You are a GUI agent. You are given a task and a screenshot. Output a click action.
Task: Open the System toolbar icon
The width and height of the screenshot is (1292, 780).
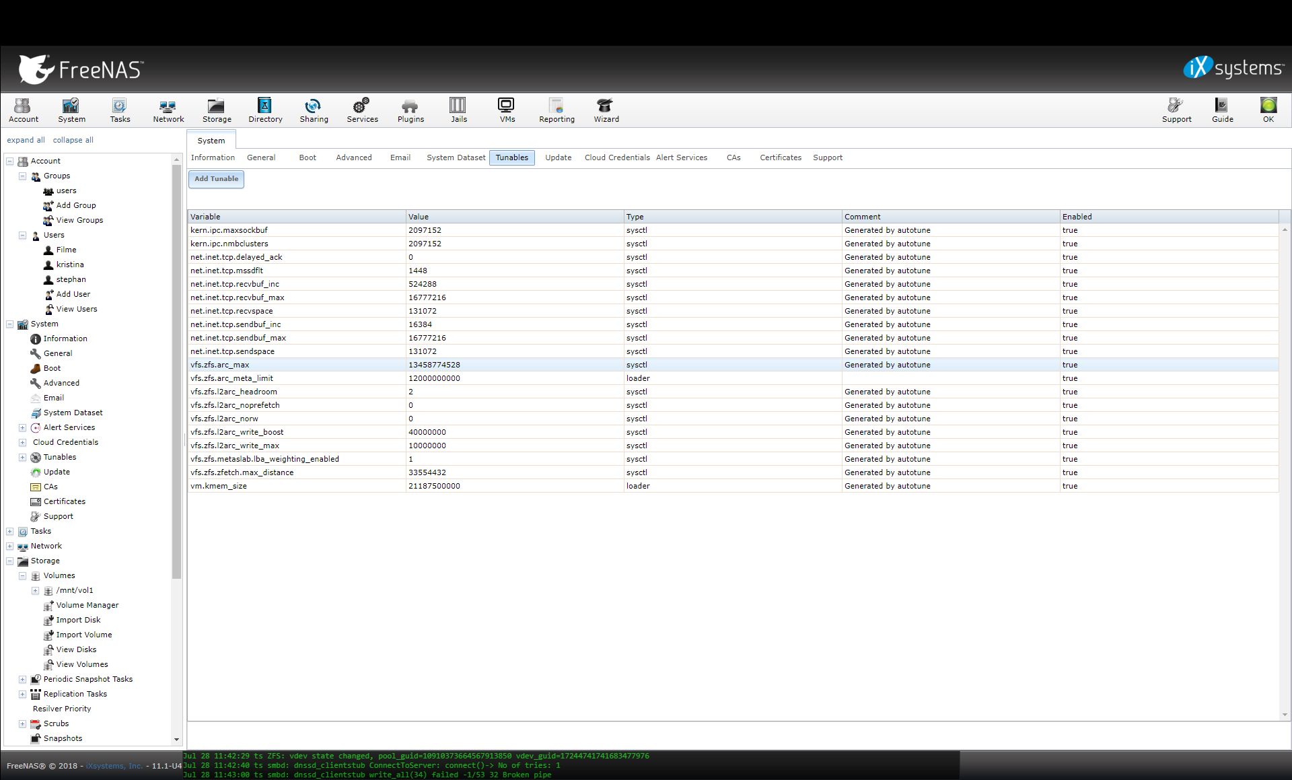tap(71, 110)
